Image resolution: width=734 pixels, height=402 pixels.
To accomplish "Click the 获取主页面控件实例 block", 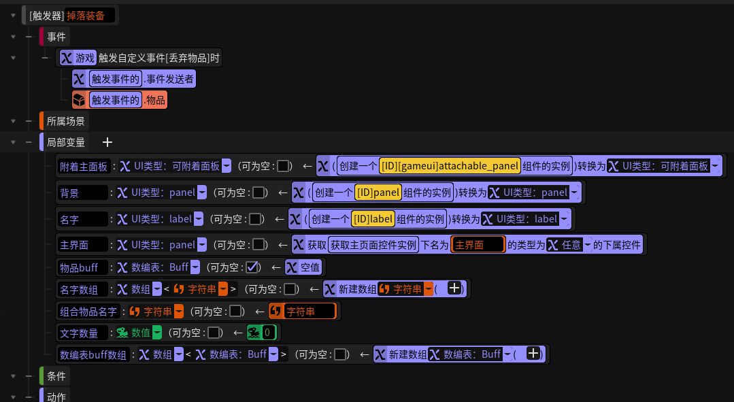I will tap(373, 245).
